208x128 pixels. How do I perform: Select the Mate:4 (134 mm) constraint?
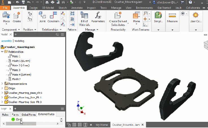(x=19, y=75)
